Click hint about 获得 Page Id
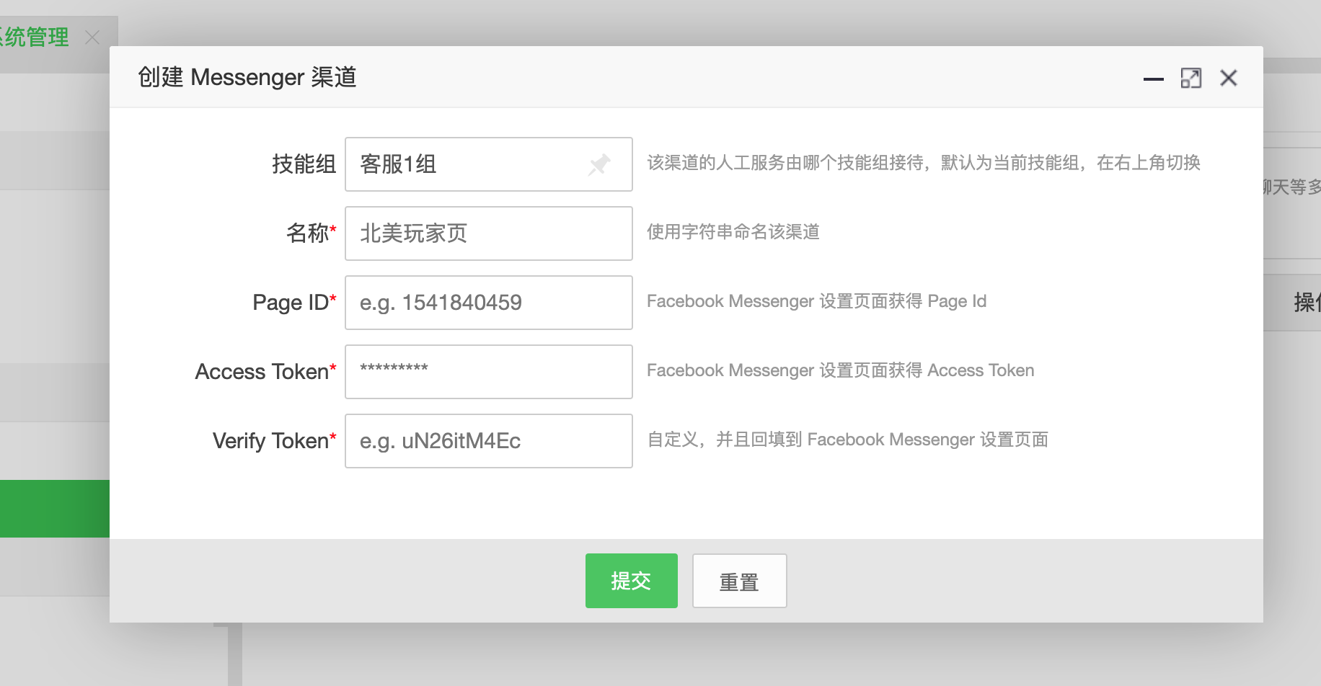 (816, 301)
